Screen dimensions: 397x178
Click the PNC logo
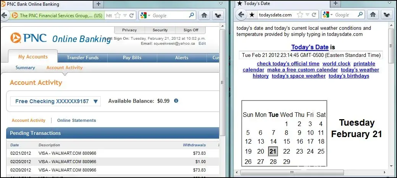pos(28,38)
